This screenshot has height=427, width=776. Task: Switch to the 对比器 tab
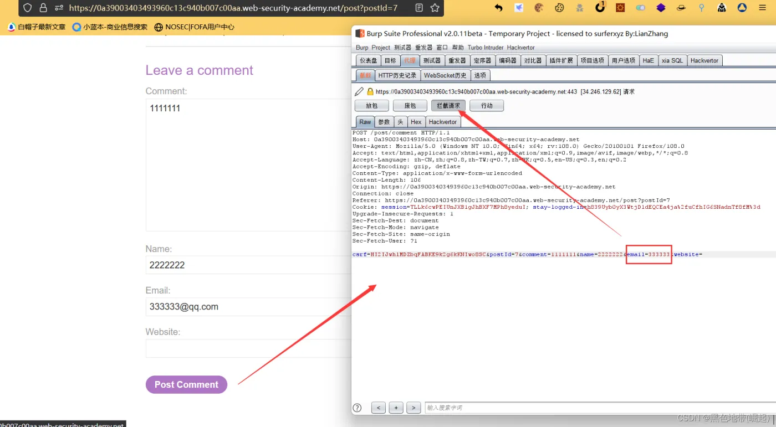pos(533,60)
